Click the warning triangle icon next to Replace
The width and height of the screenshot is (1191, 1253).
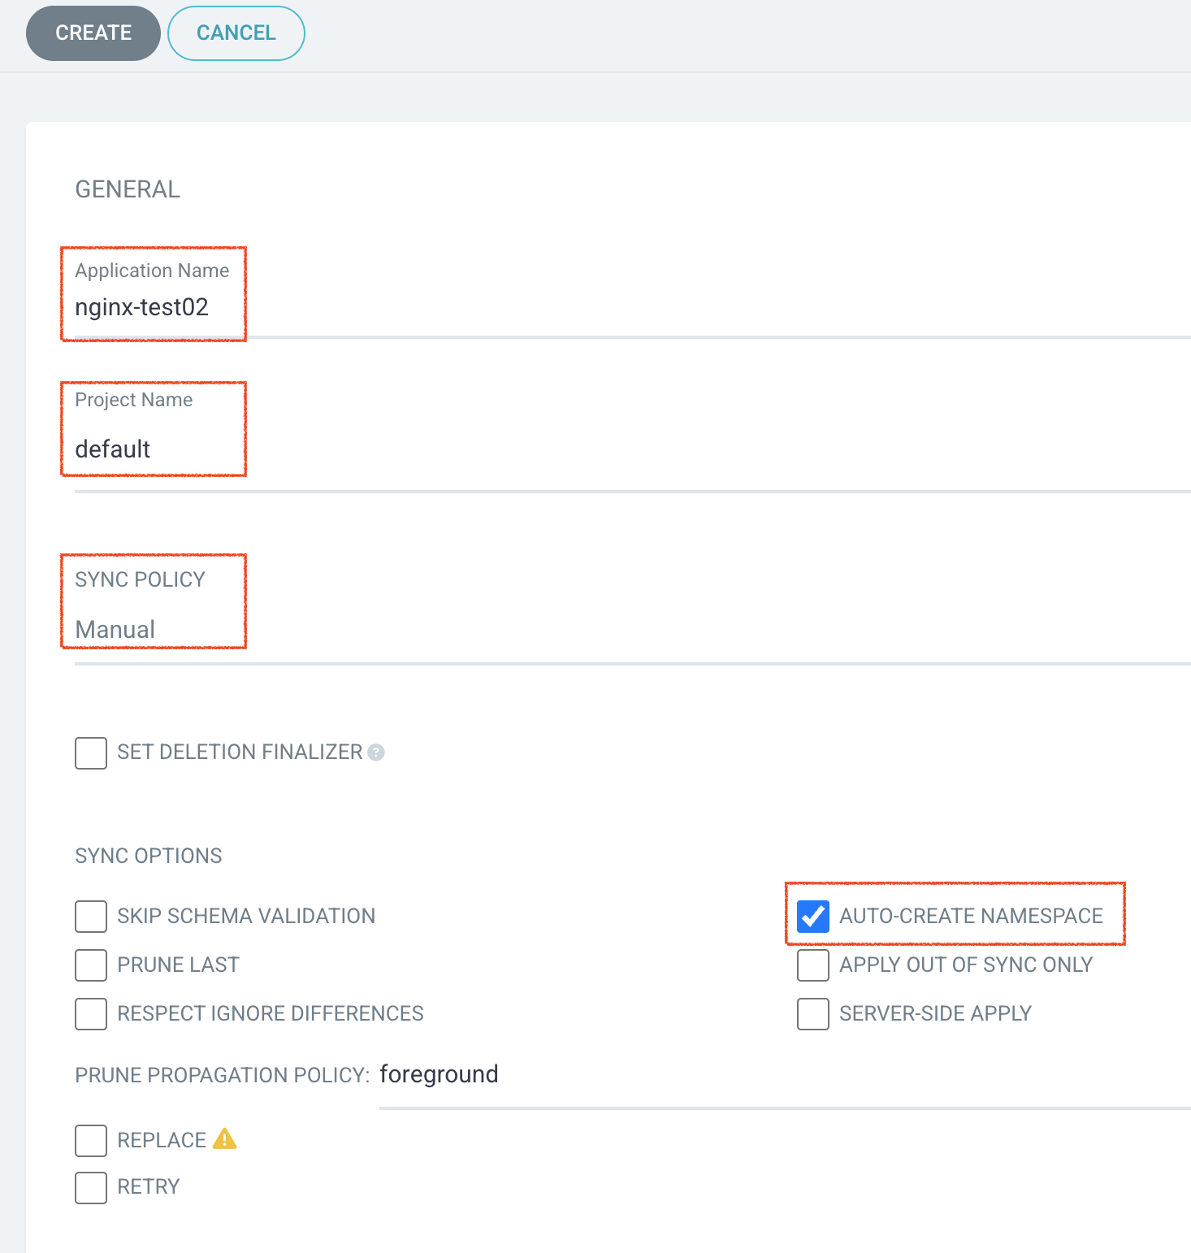pyautogui.click(x=224, y=1139)
